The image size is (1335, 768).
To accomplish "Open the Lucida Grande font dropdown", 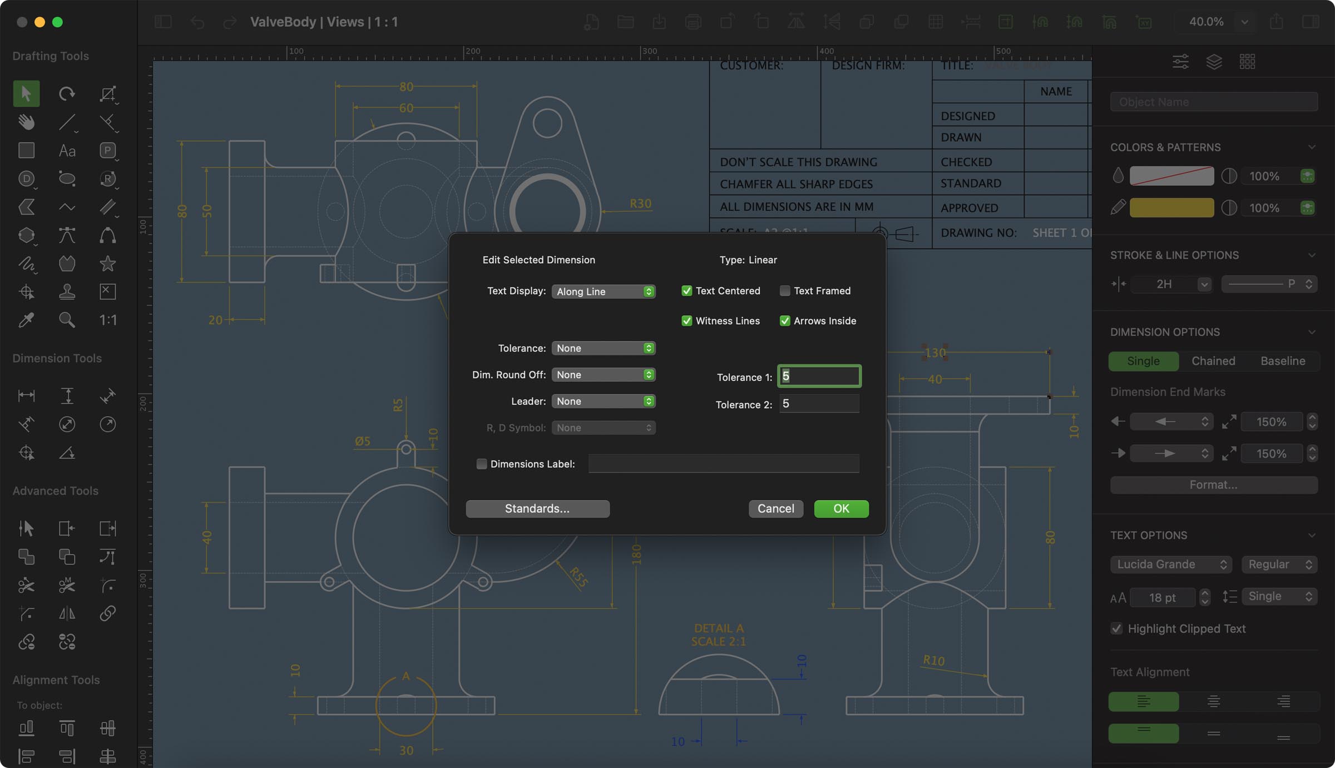I will coord(1171,564).
